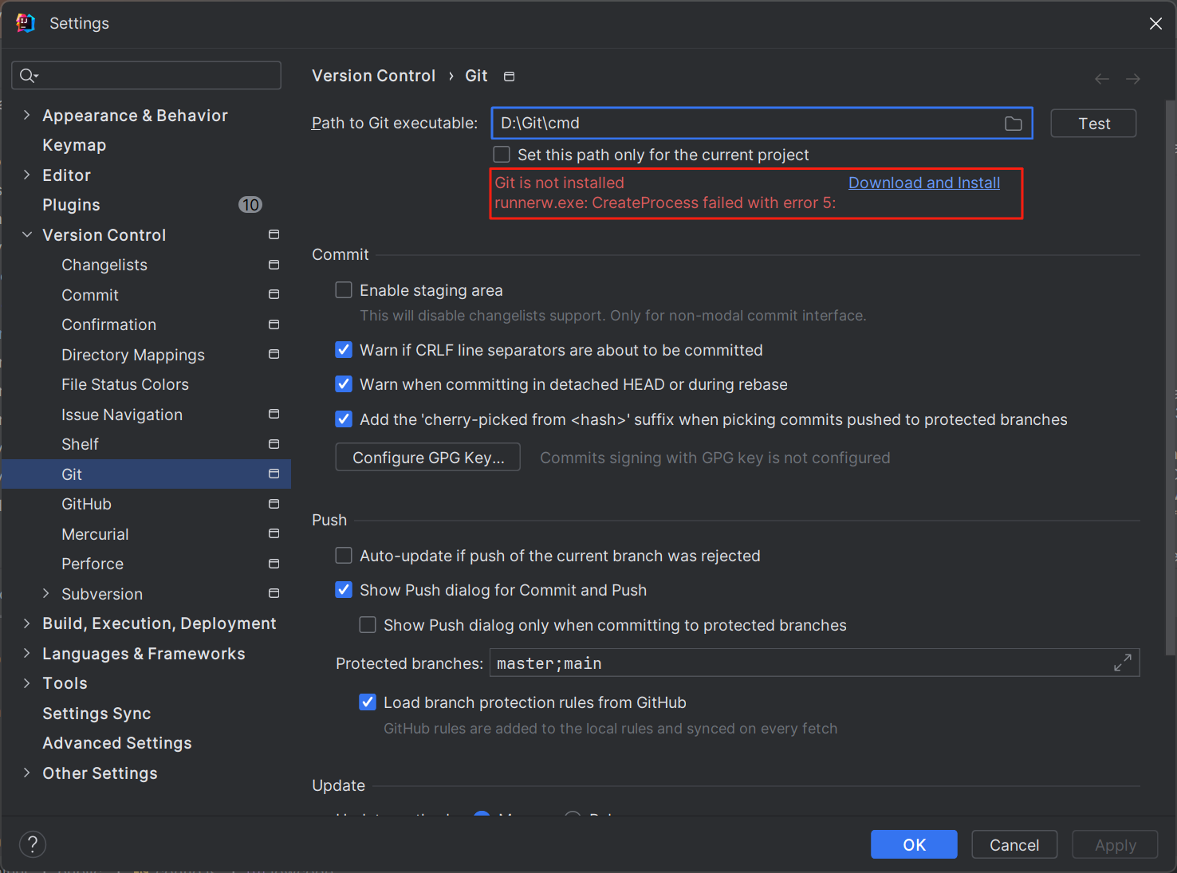Open Plugins settings page
Screen dimensions: 1177x873
[71, 205]
